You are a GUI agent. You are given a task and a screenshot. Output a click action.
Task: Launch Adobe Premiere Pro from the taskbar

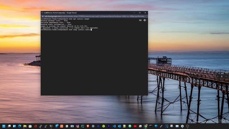pyautogui.click(x=109, y=126)
